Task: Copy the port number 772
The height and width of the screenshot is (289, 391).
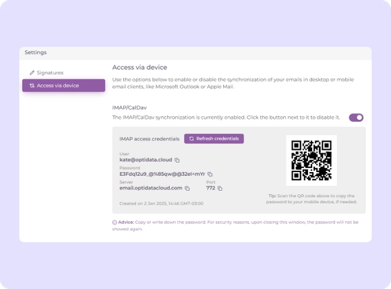Action: [220, 188]
